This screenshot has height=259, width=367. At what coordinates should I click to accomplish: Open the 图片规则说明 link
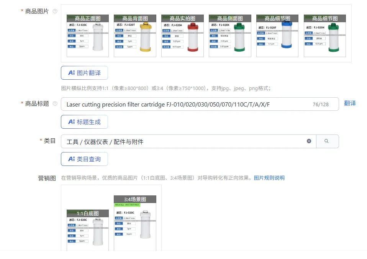point(269,178)
